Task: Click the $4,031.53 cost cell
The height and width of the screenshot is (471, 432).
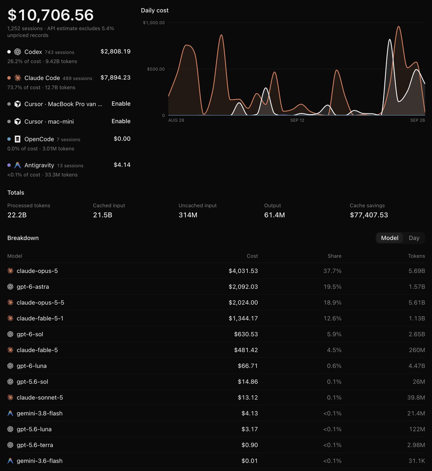Action: 243,271
